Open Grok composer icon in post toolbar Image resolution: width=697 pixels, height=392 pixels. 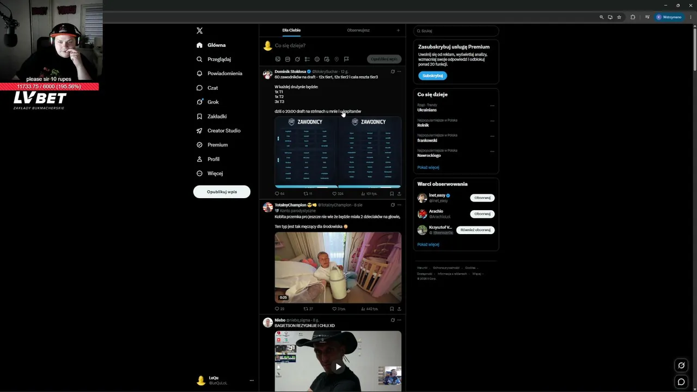[x=297, y=59]
